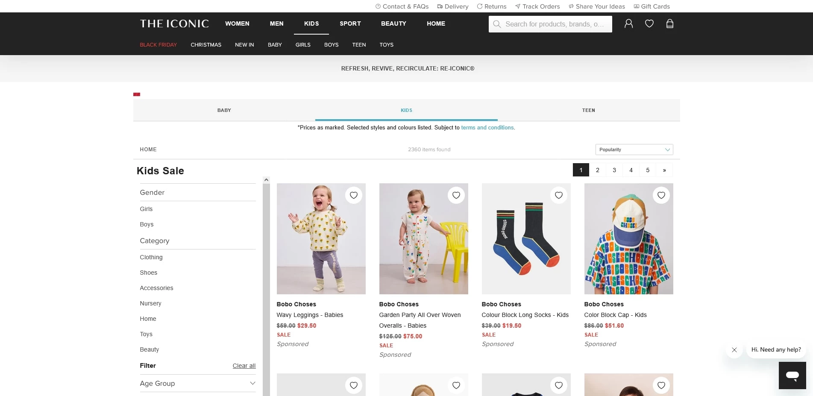Open the wishlist heart in header
The height and width of the screenshot is (396, 813).
coord(649,24)
